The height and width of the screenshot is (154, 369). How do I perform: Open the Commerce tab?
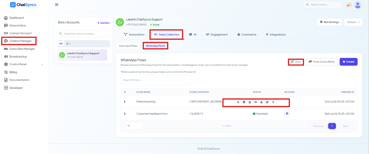point(247,34)
